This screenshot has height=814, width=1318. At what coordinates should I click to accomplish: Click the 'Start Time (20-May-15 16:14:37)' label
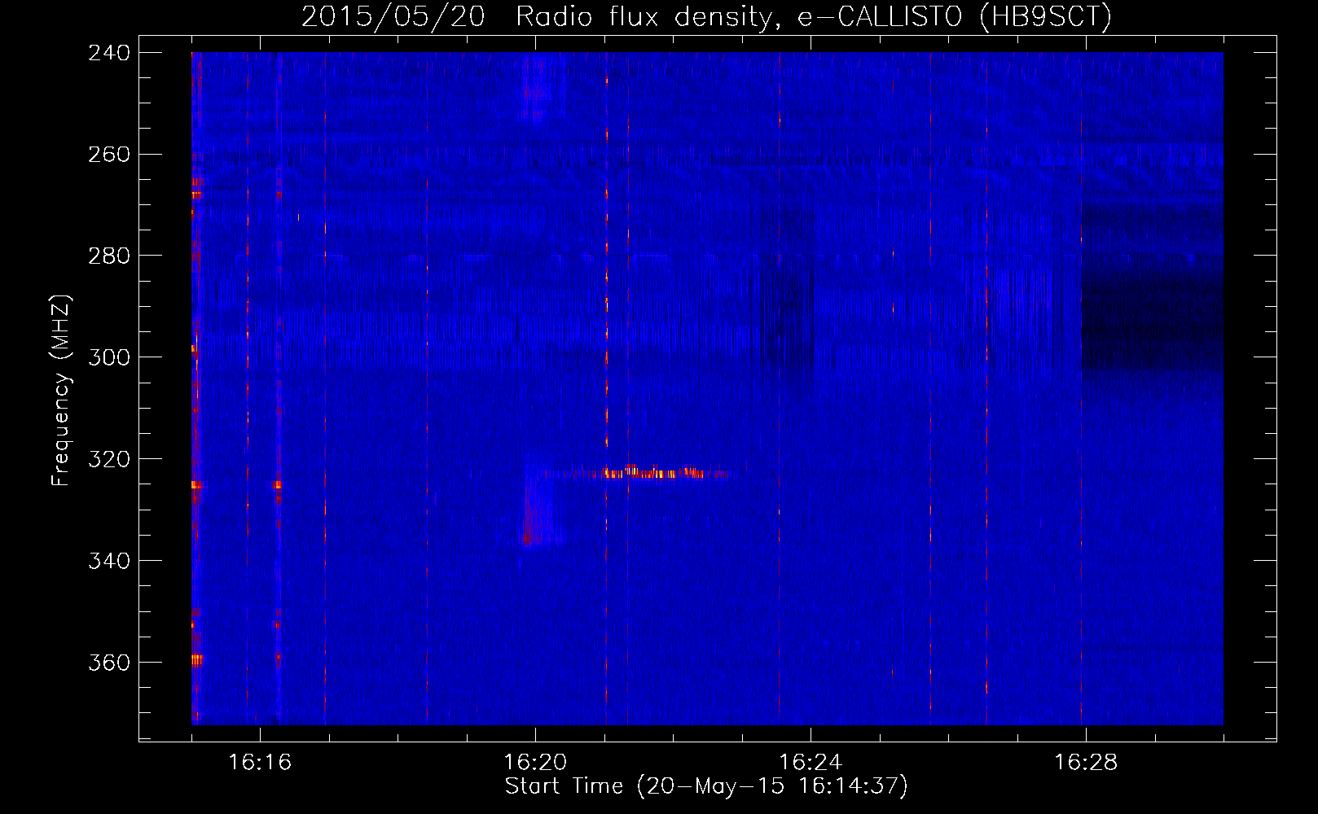pos(706,786)
